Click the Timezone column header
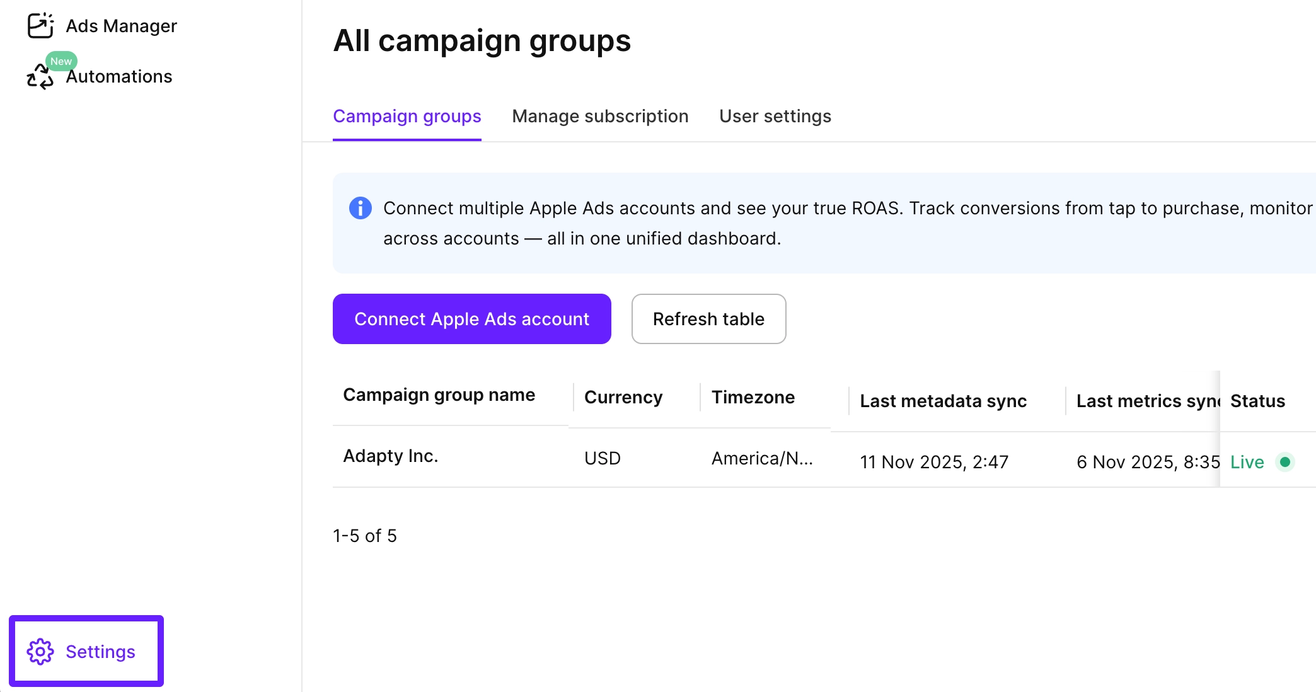The height and width of the screenshot is (692, 1316). (x=753, y=397)
